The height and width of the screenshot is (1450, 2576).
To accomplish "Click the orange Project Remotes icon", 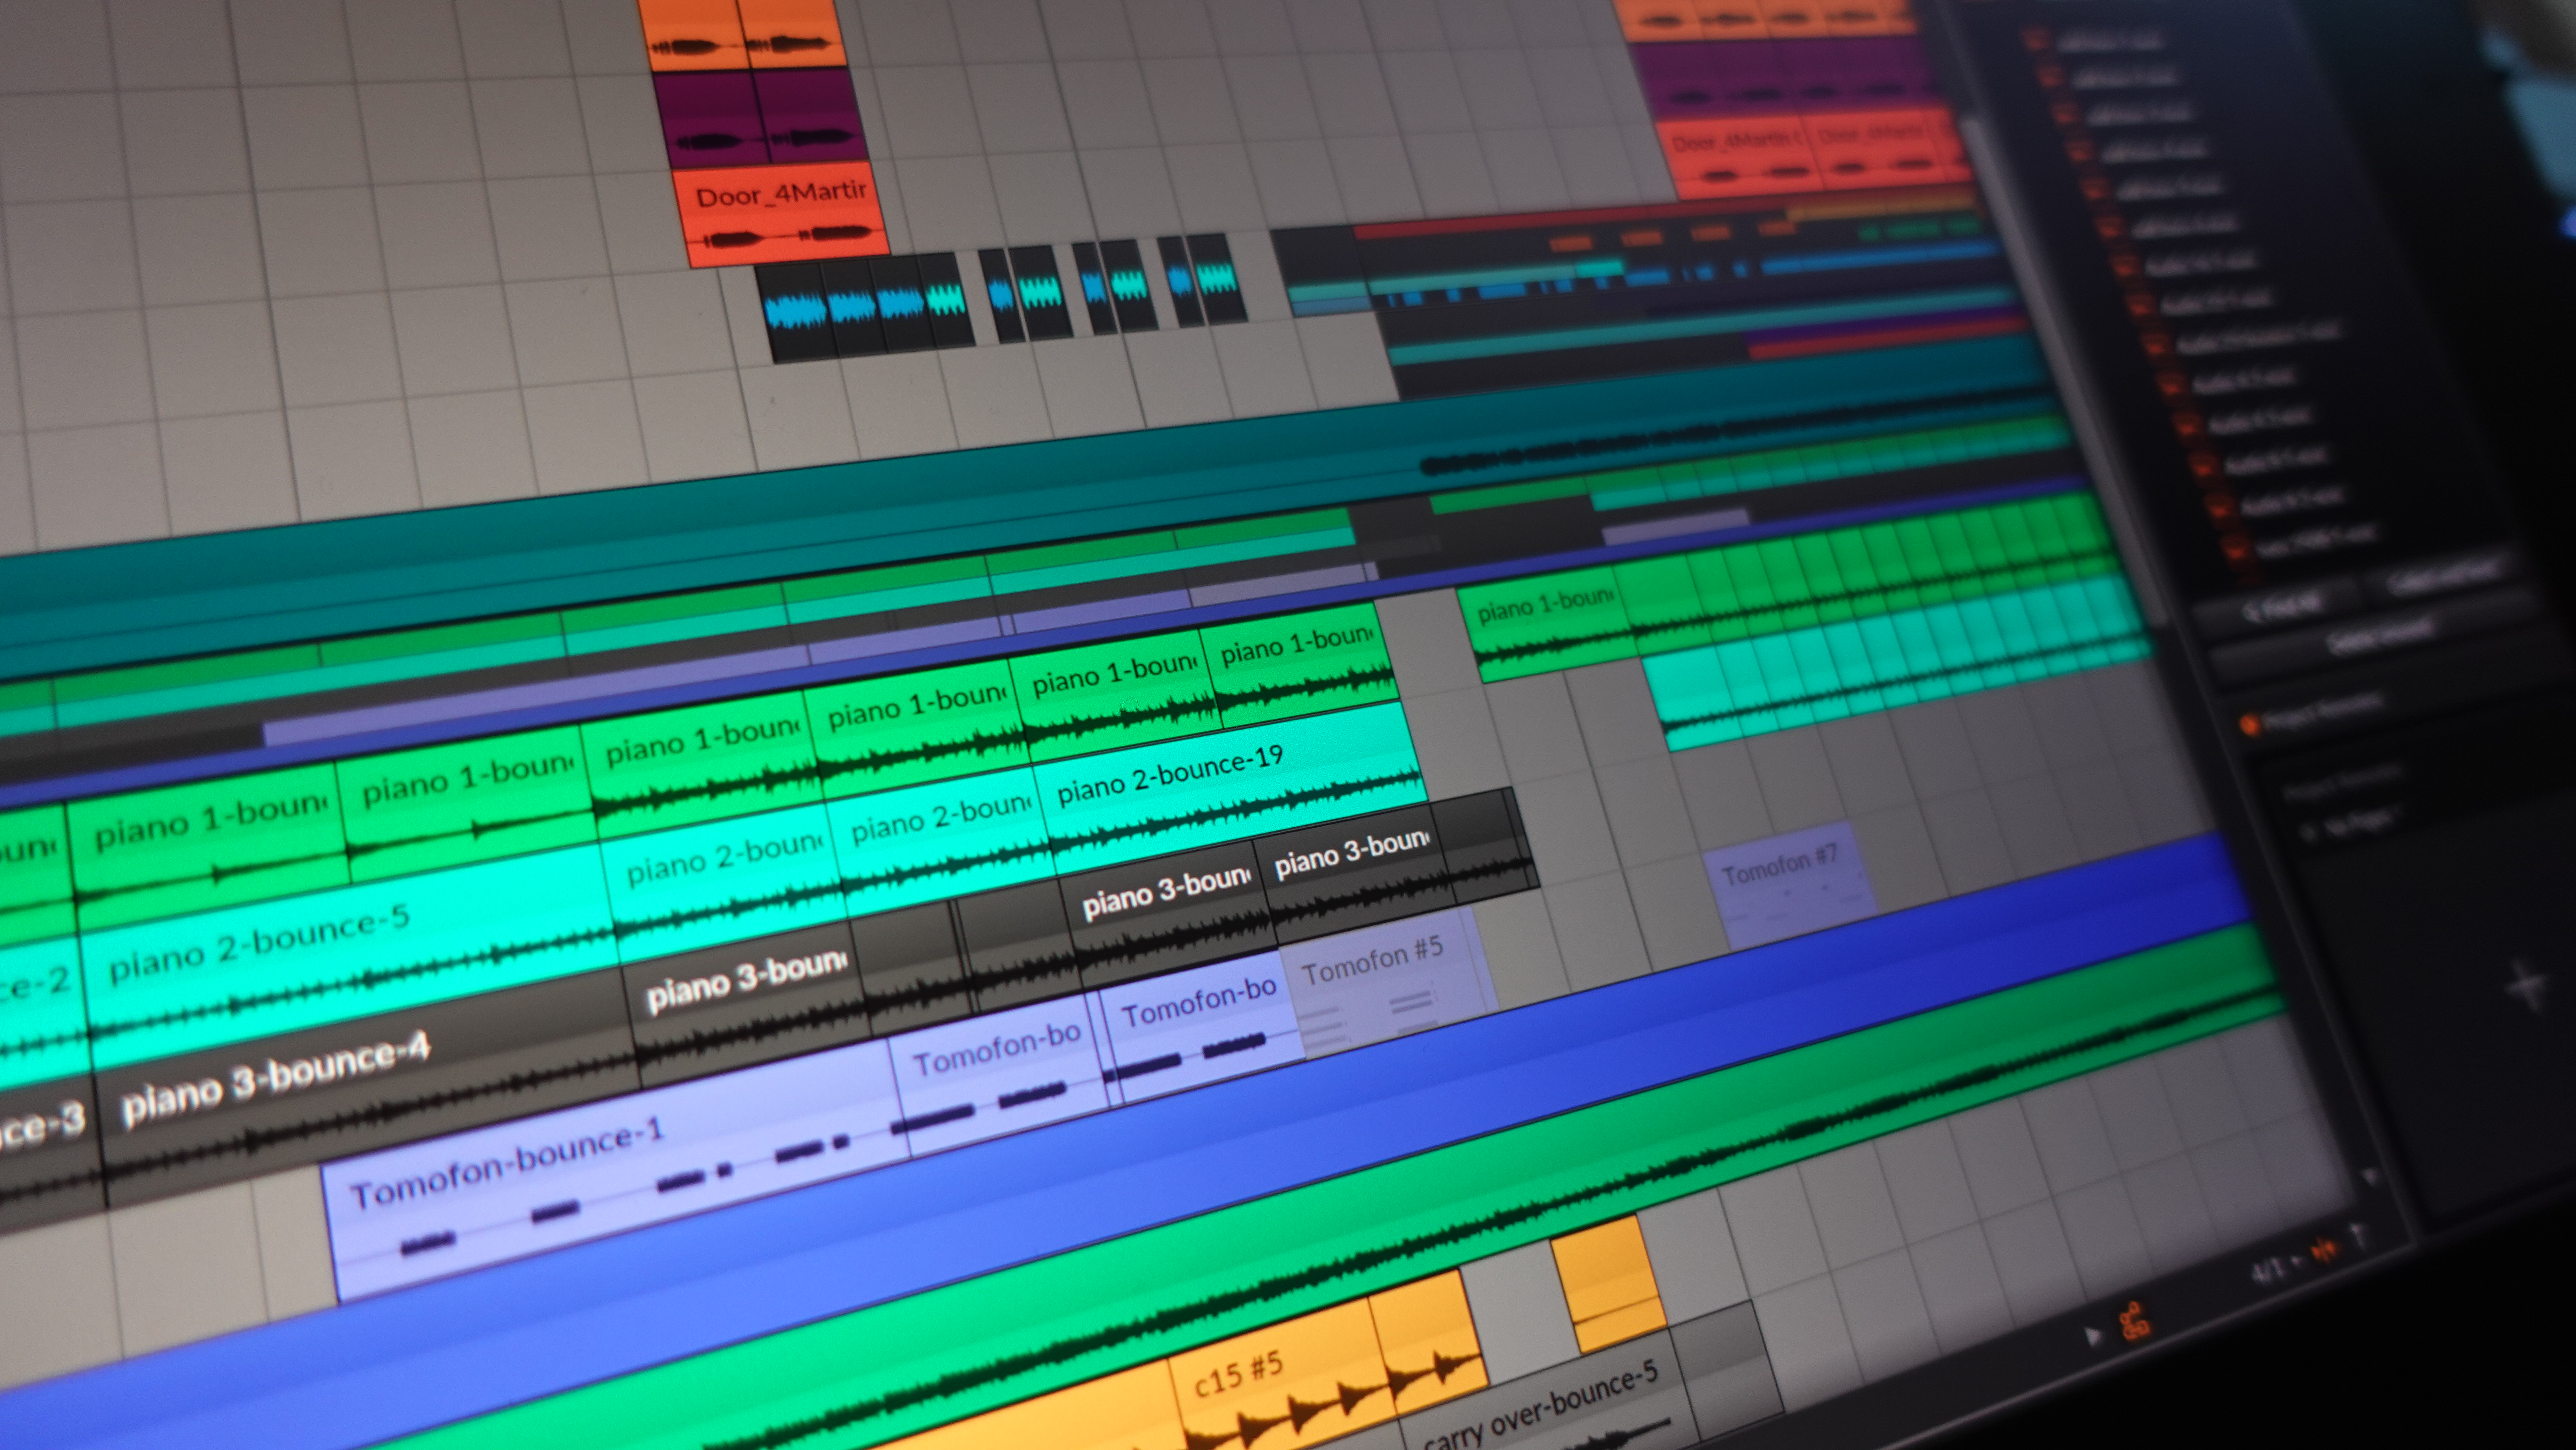I will click(2250, 724).
